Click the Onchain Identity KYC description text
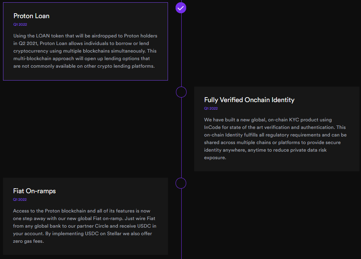 click(275, 139)
